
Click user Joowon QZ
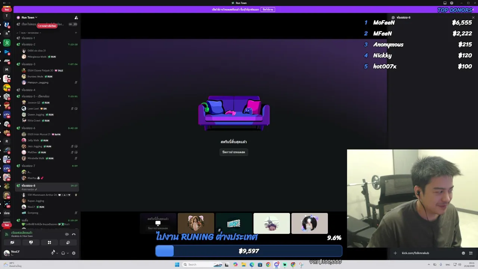36,102
